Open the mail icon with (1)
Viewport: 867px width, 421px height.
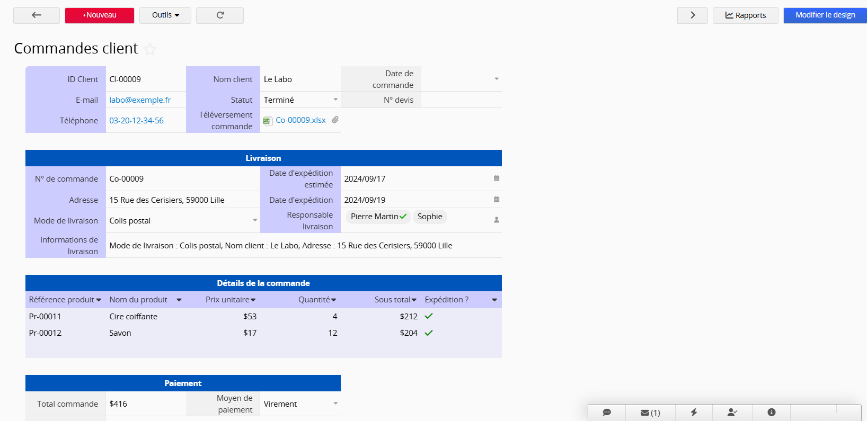[x=650, y=413]
